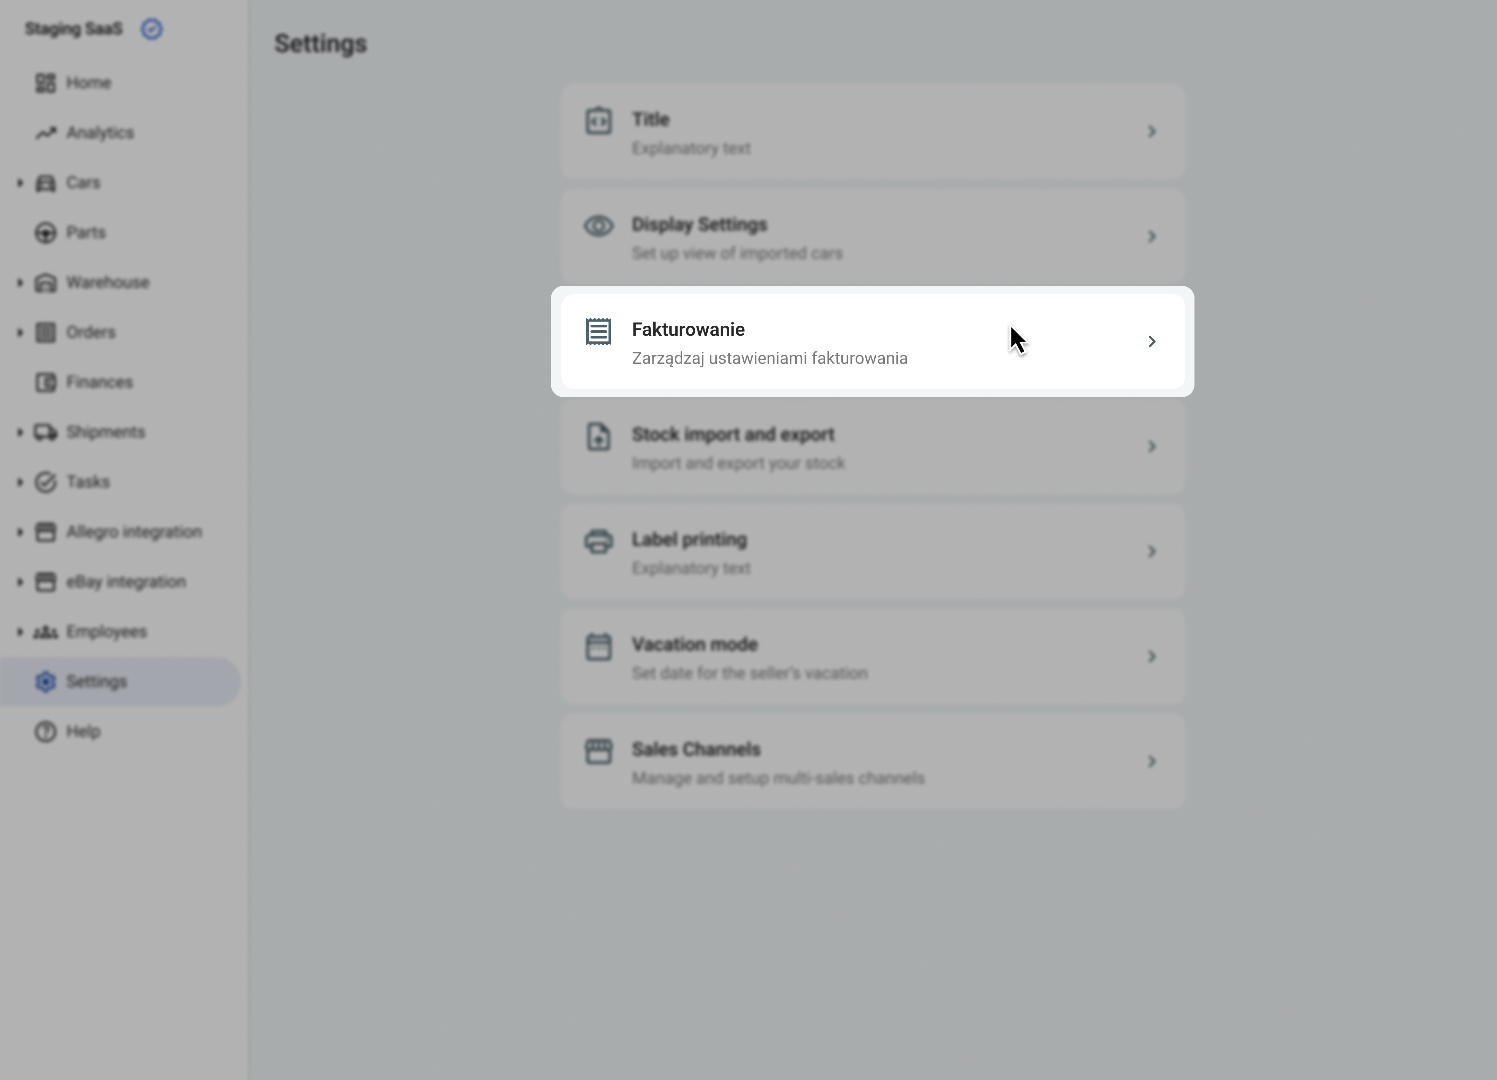Click the Label printing printer icon
This screenshot has width=1497, height=1080.
(x=598, y=541)
